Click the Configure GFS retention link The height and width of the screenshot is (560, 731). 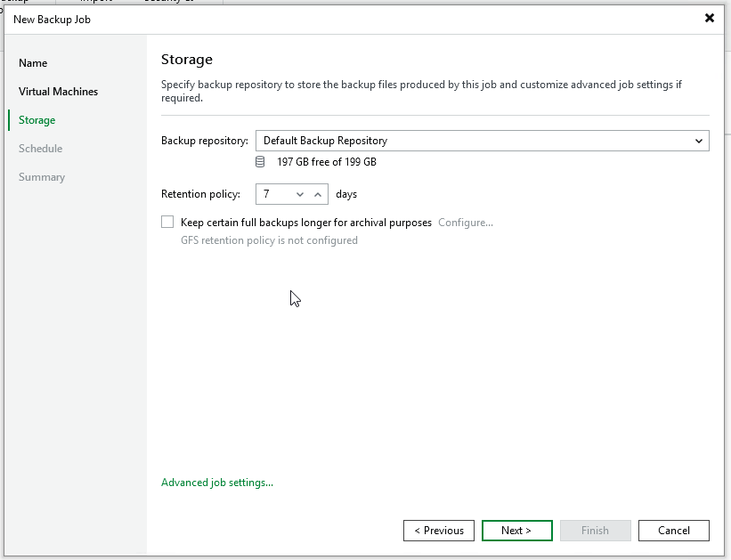(466, 223)
